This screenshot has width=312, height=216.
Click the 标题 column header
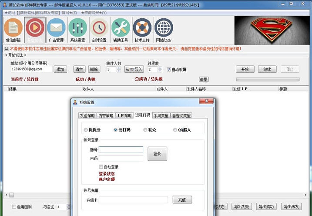tap(293, 89)
